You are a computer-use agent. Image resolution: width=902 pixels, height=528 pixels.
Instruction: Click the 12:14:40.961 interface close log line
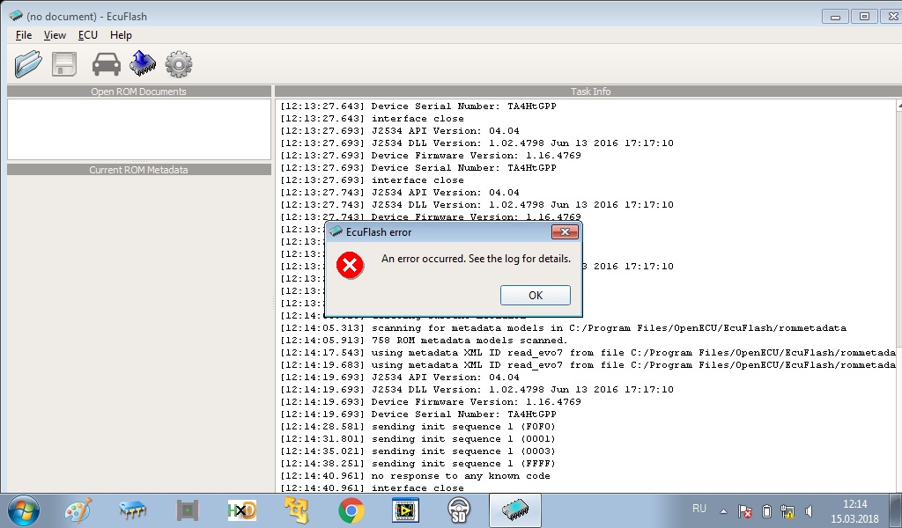pyautogui.click(x=373, y=488)
